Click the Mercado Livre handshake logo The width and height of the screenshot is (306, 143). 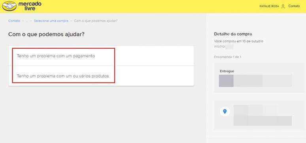coord(9,6)
